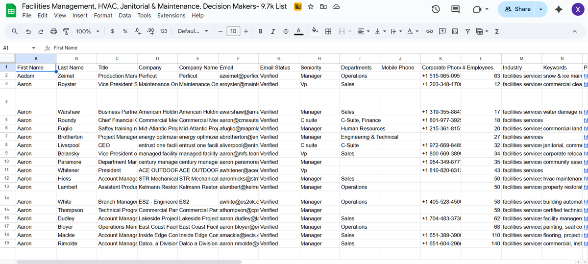Viewport: 588px width, 264px height.
Task: Open the comments panel icon
Action: pos(455,9)
